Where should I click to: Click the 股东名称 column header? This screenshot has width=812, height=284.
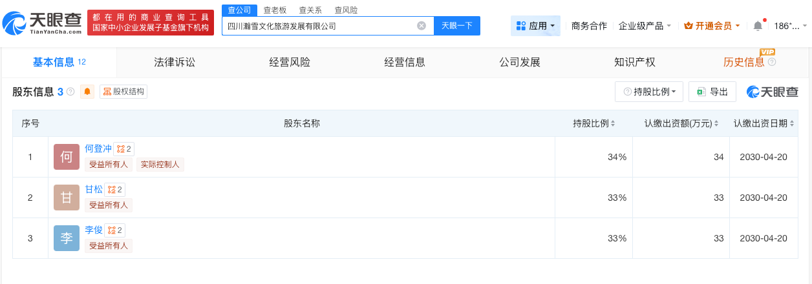click(x=302, y=123)
